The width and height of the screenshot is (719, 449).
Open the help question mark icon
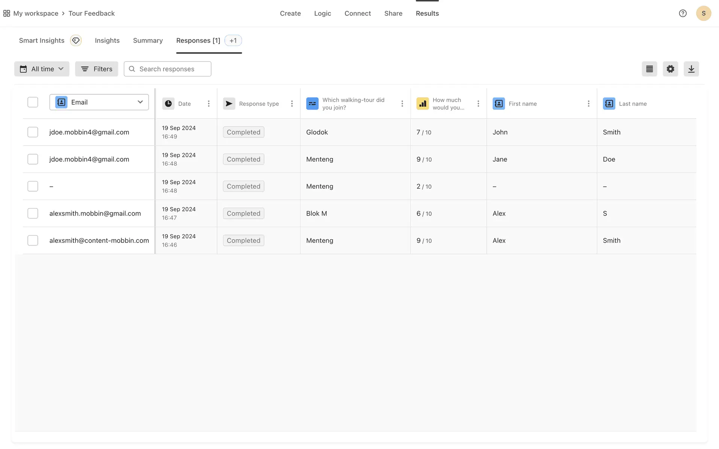[x=682, y=13]
